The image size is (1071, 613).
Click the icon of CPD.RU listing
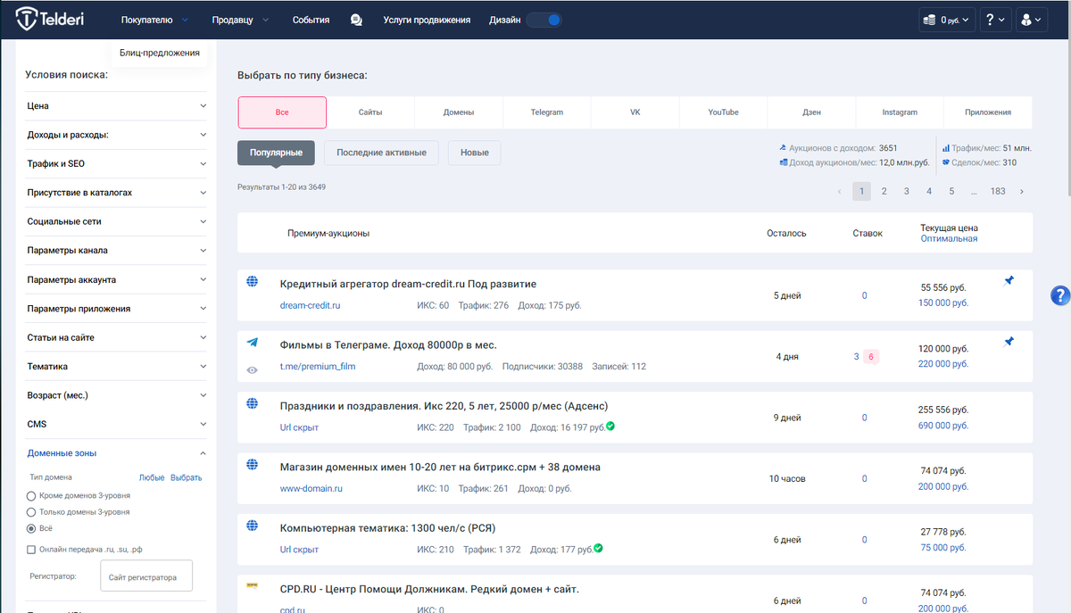coord(253,586)
